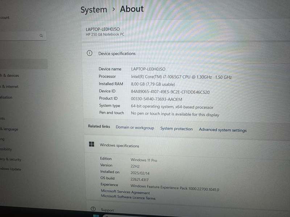Click the About breadcrumb heading

132,9
